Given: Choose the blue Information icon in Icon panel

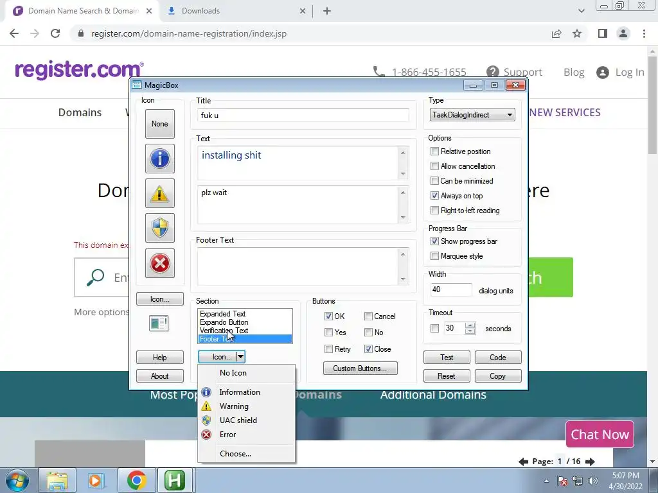Looking at the screenshot, I should 159,159.
